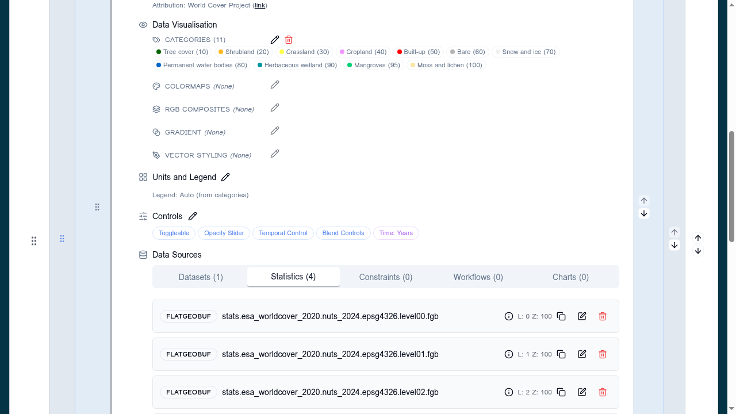Click the grey inner drag handle icon
Viewport: 736px width, 414px height.
(x=97, y=207)
